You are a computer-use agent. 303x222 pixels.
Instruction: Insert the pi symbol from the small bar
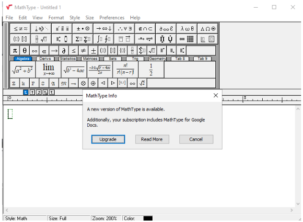(15, 51)
